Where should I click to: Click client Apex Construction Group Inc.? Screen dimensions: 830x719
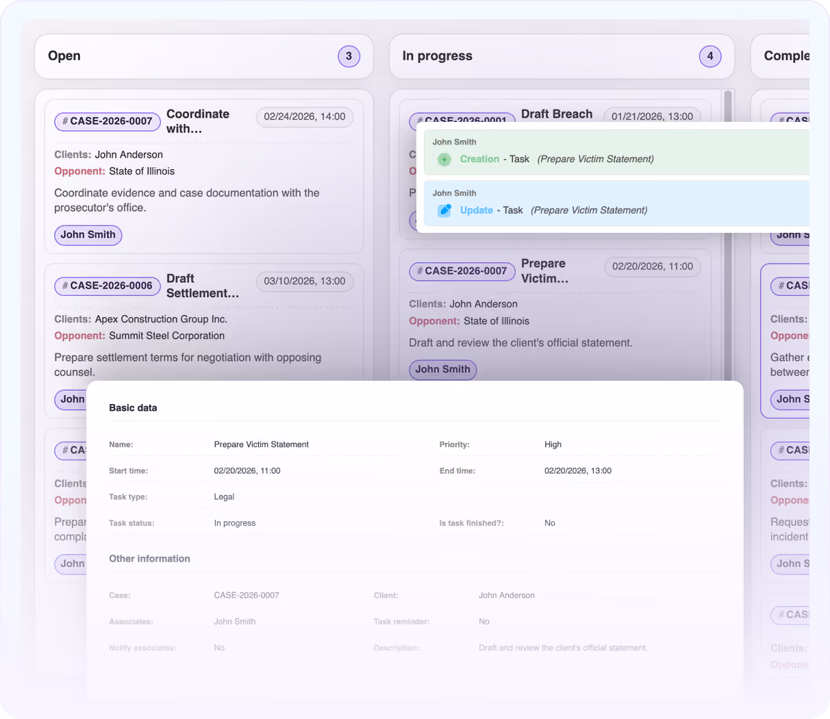click(161, 319)
